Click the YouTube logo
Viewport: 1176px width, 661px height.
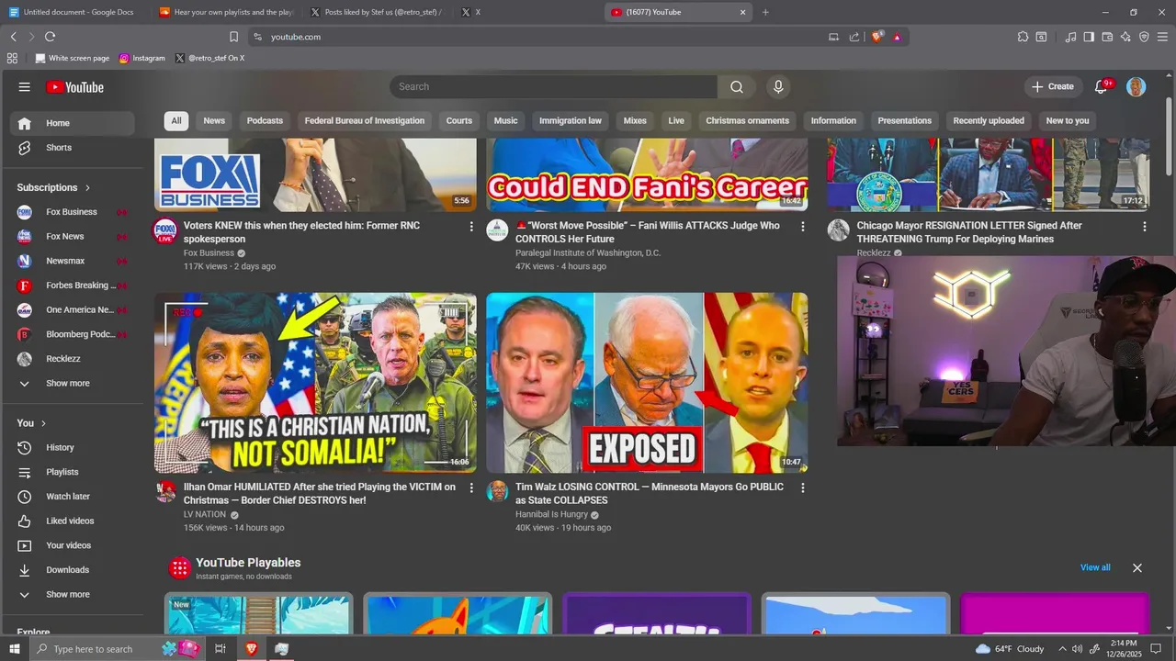coord(74,87)
